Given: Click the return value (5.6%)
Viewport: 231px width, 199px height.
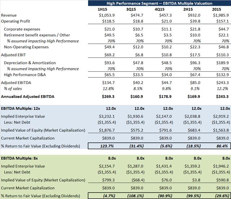Looking at the screenshot, I should pyautogui.click(x=166, y=146).
